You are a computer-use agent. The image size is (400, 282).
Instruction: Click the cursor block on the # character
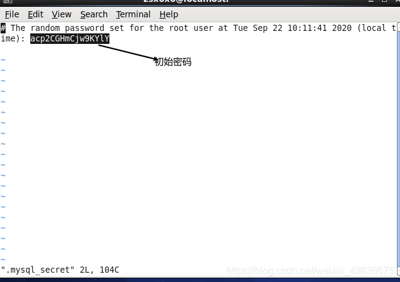click(x=3, y=28)
